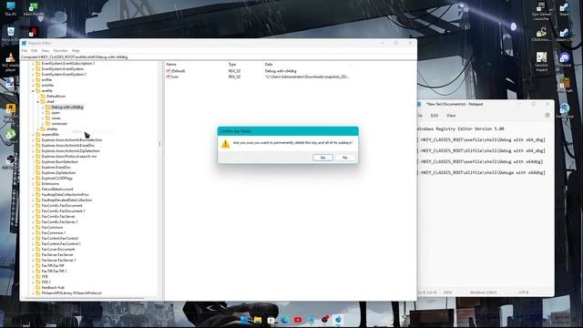
Task: Select the Explorer.EraseDisc key folder icon
Action: coord(37,168)
